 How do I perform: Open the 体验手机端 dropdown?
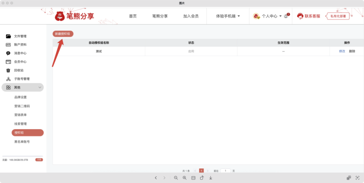click(x=228, y=16)
